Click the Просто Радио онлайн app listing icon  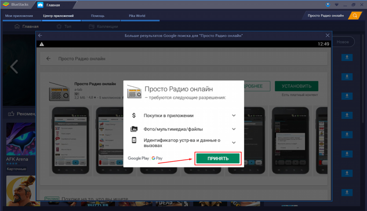[x=59, y=92]
